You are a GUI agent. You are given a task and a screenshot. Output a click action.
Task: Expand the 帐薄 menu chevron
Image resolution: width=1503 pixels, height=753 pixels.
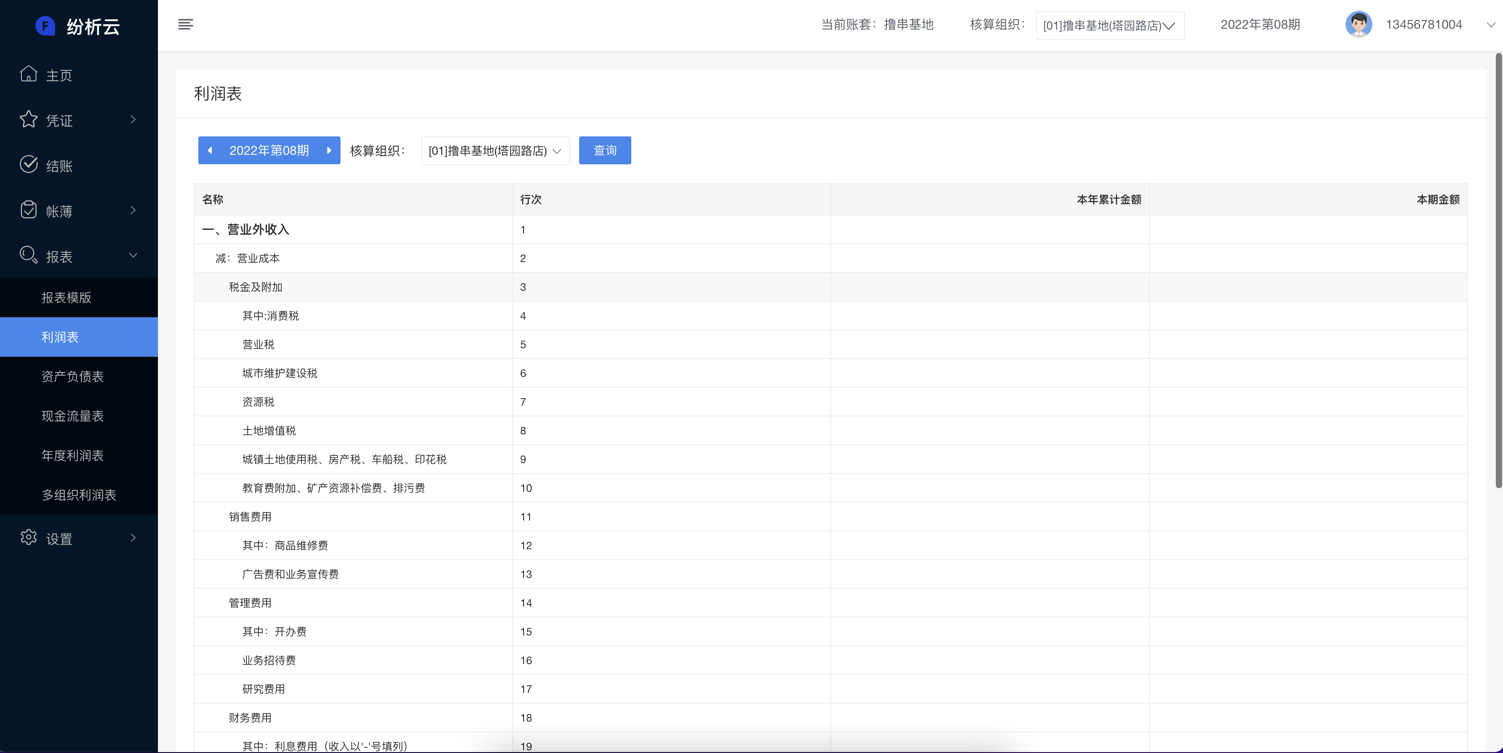133,210
